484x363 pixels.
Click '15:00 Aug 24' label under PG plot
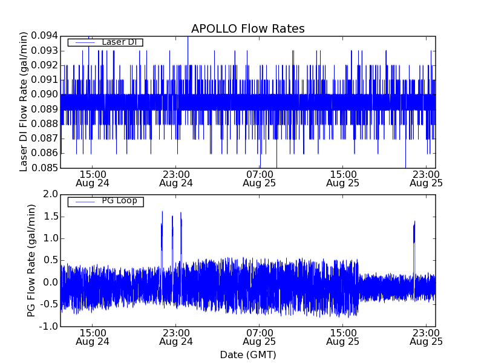[93, 338]
